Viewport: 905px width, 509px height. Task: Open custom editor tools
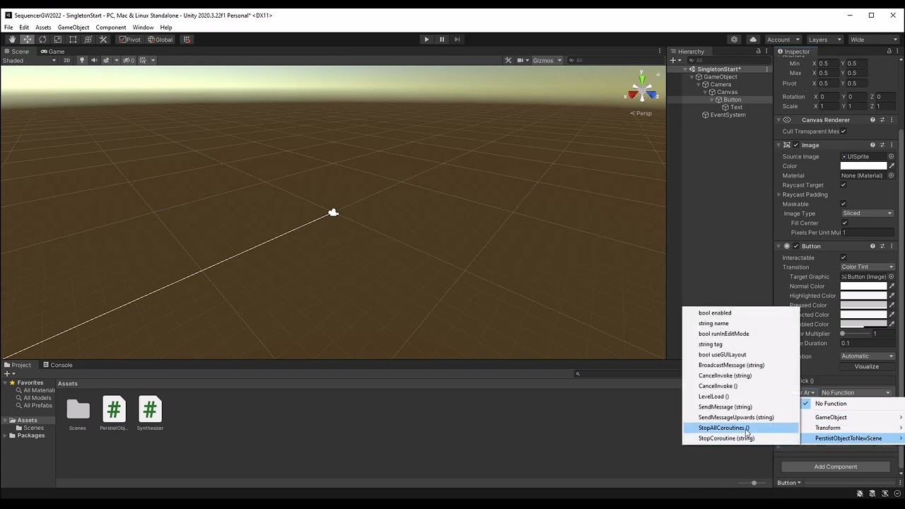coord(103,40)
